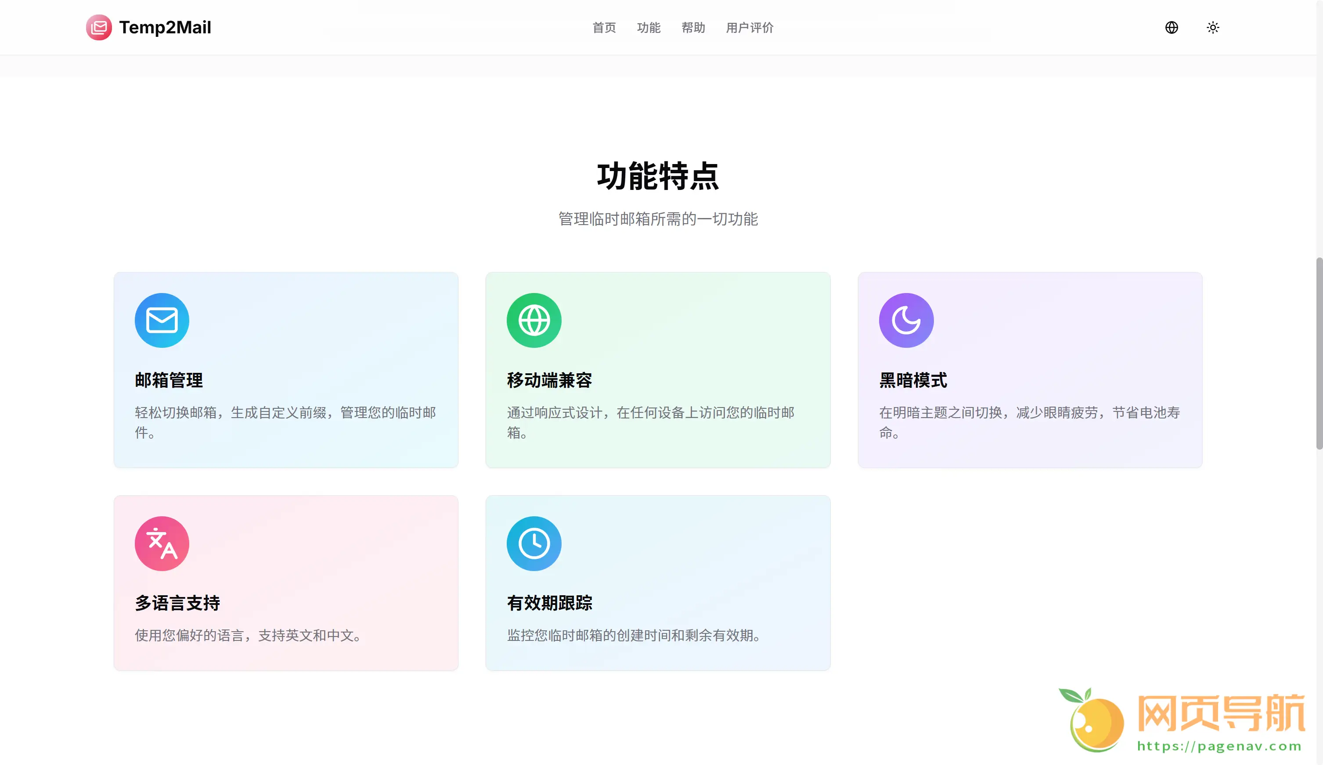Select the 移动端兼容 card title
Image resolution: width=1323 pixels, height=765 pixels.
[549, 380]
